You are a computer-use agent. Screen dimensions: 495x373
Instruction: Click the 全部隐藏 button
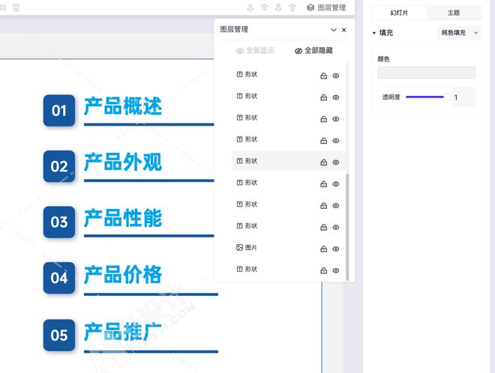313,51
